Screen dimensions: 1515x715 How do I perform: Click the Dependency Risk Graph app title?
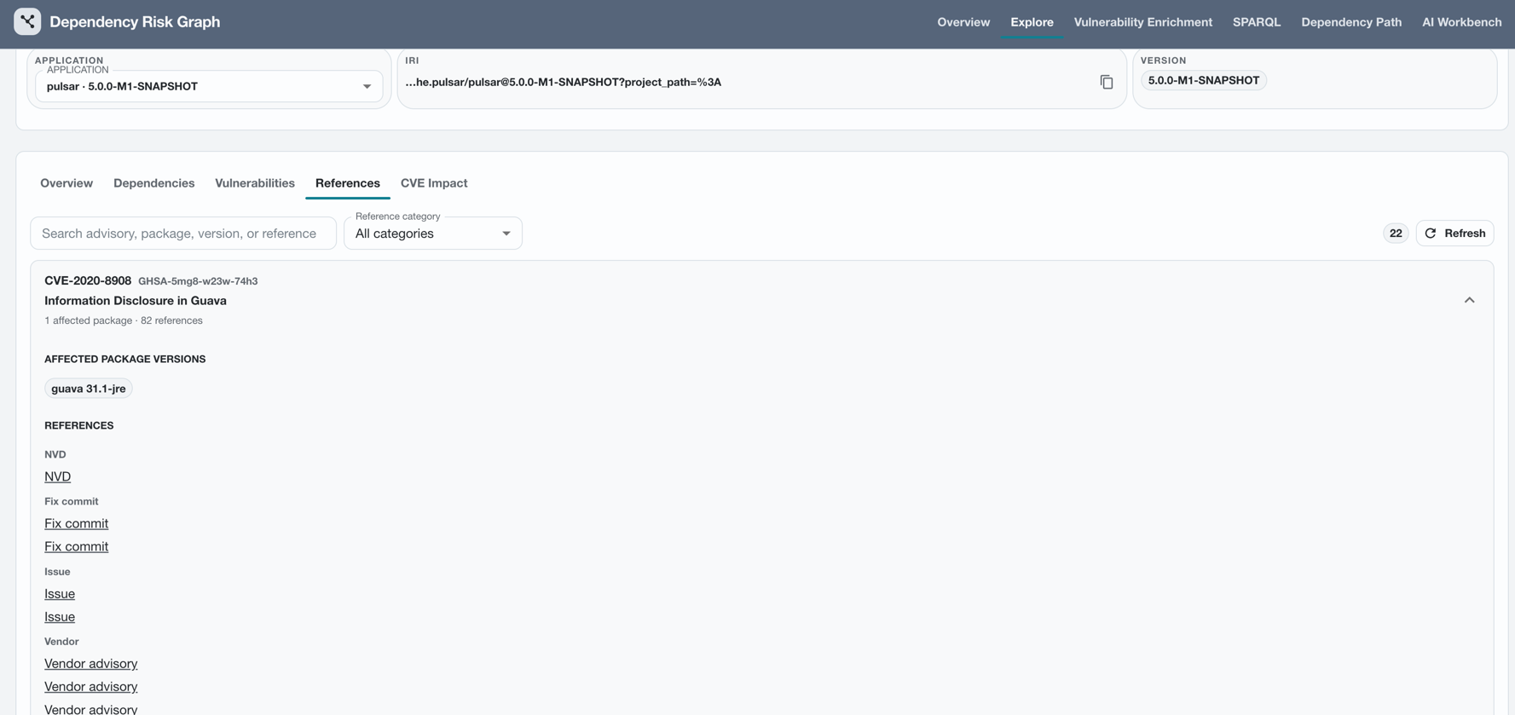(x=135, y=22)
